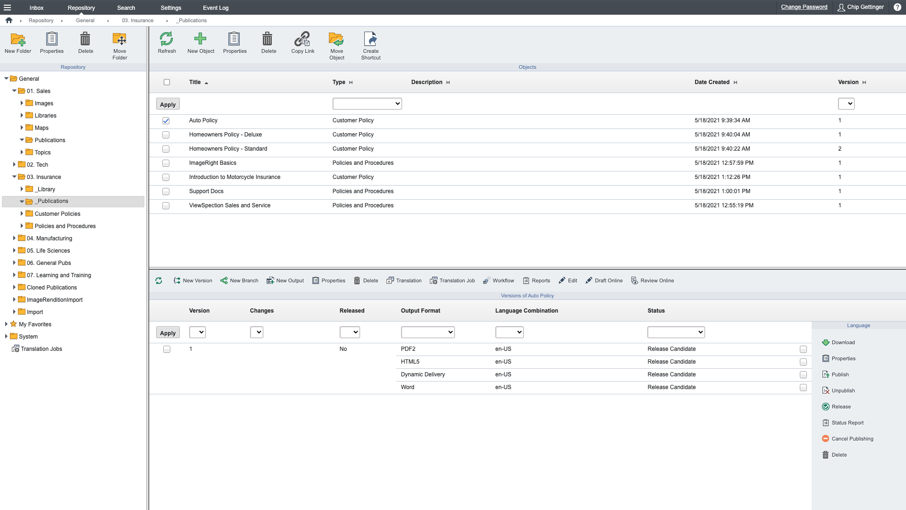Click the Release icon in Language panel

click(x=826, y=407)
